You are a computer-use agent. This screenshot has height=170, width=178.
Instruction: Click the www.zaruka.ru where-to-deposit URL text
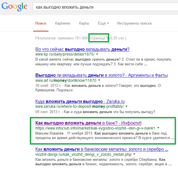tap(79, 107)
